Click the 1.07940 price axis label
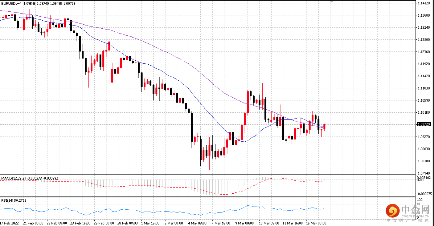This screenshot has height=226, width=434. click(x=423, y=173)
